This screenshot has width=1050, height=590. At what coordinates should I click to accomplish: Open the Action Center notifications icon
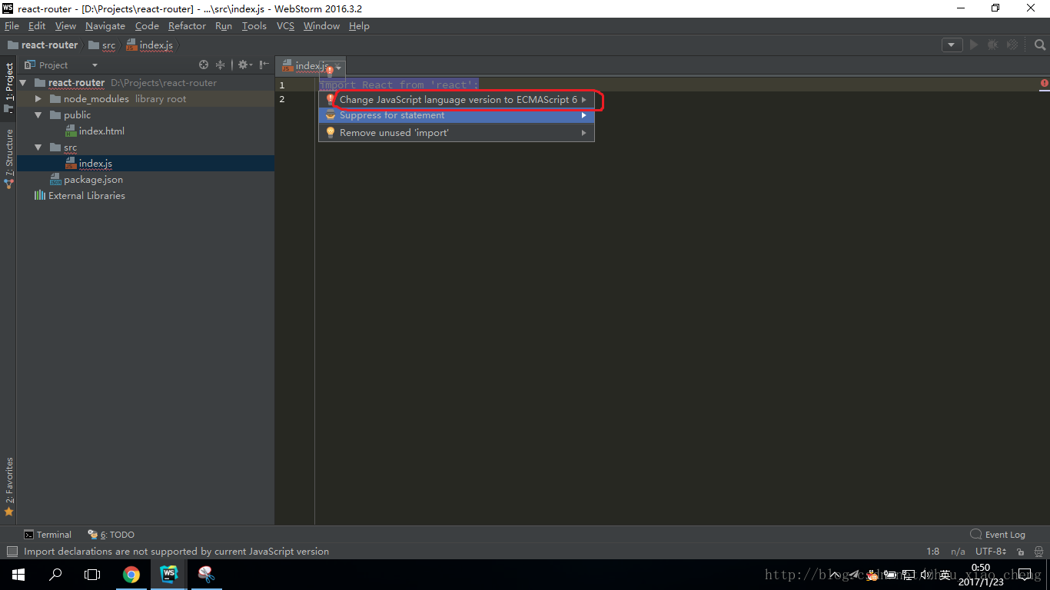point(1025,575)
